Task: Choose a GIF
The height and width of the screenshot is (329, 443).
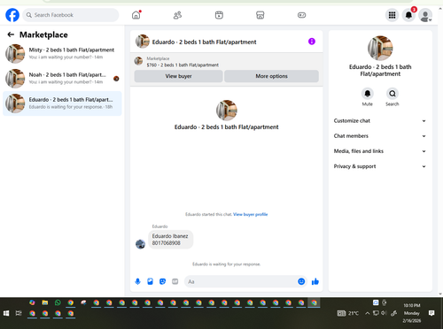Action: [x=175, y=281]
